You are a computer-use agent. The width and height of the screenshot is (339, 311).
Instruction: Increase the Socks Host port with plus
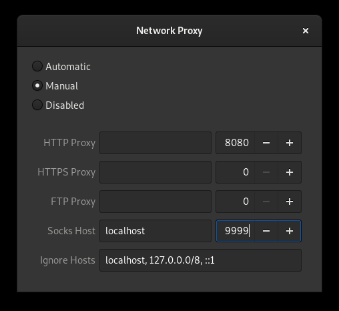point(290,231)
